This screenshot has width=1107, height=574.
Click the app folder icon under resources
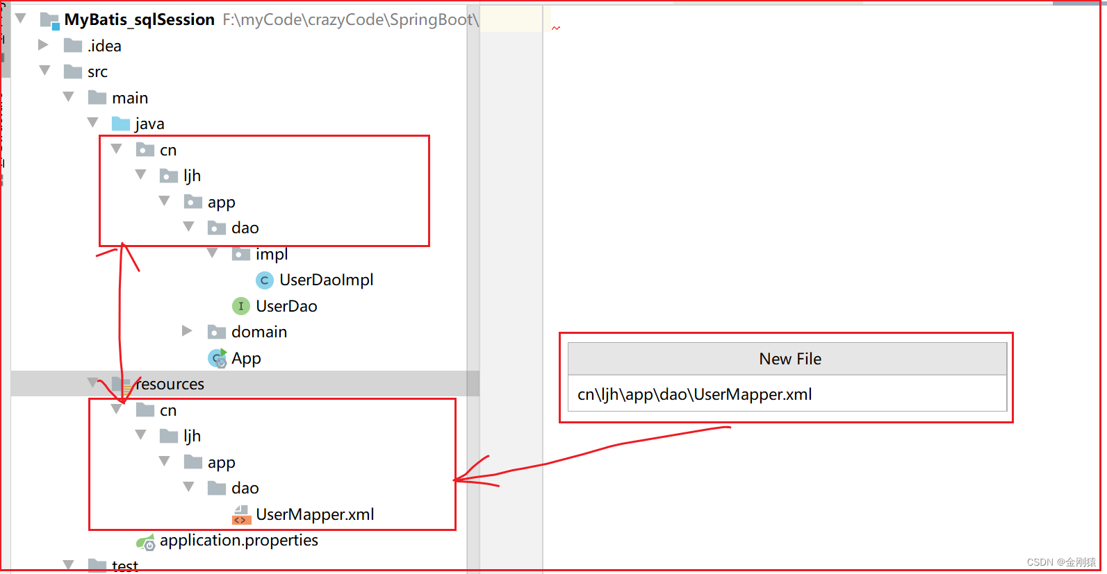click(x=193, y=462)
